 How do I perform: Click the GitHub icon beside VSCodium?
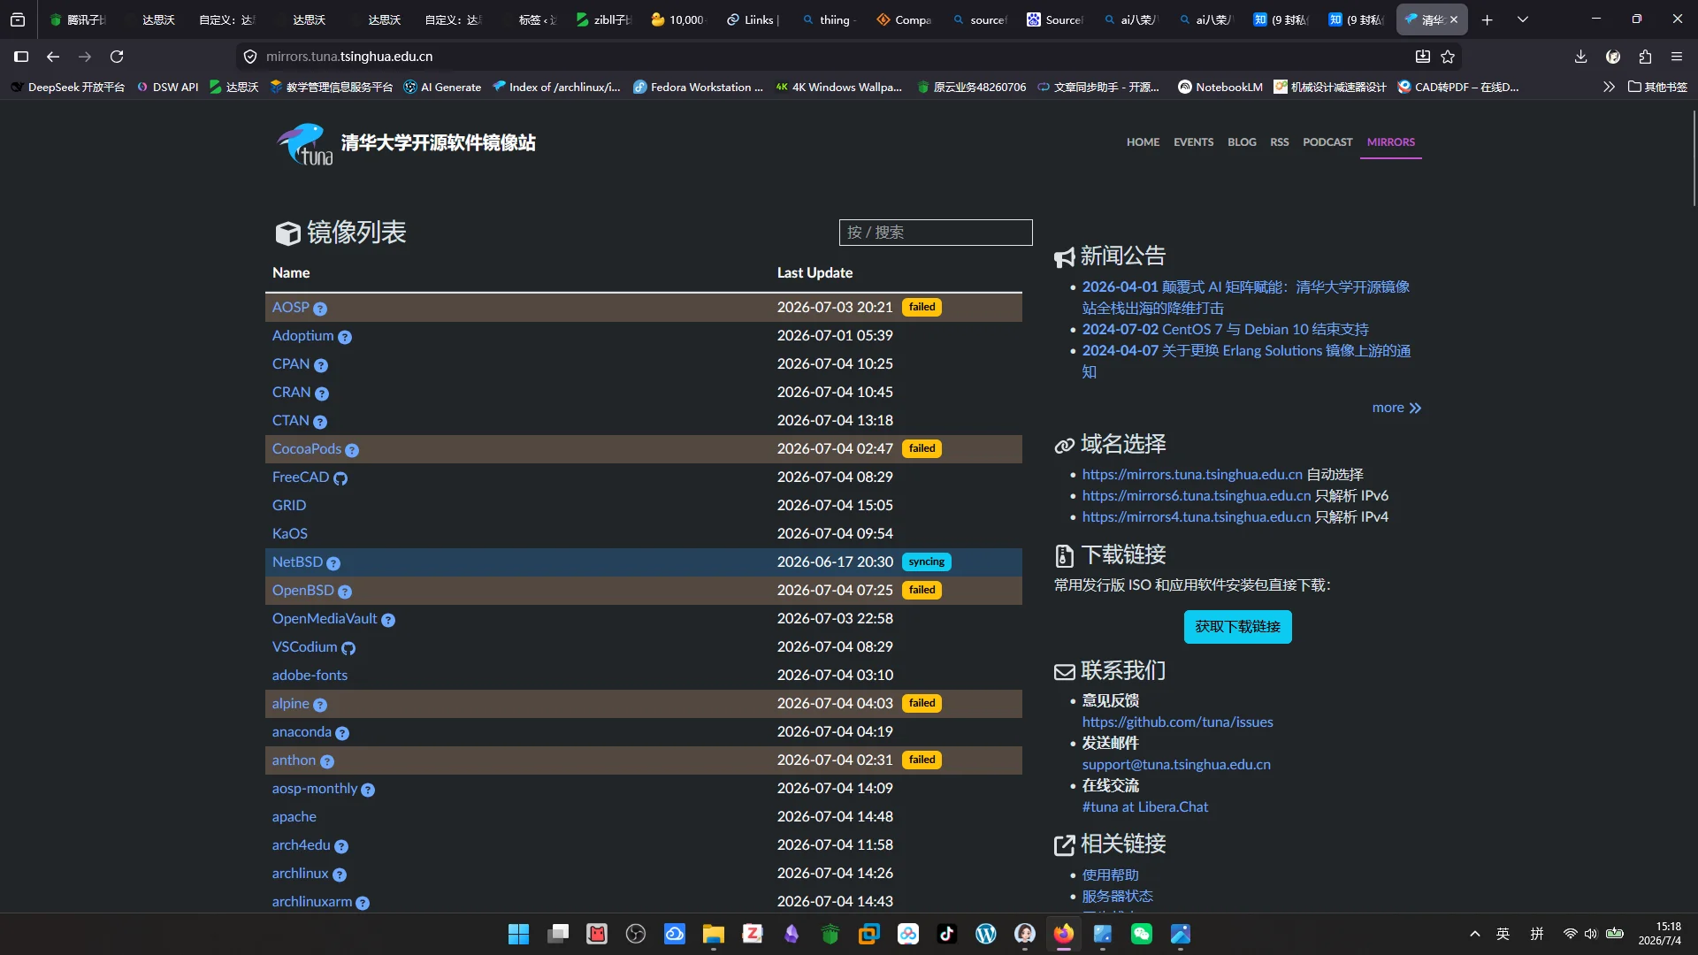[x=348, y=648]
